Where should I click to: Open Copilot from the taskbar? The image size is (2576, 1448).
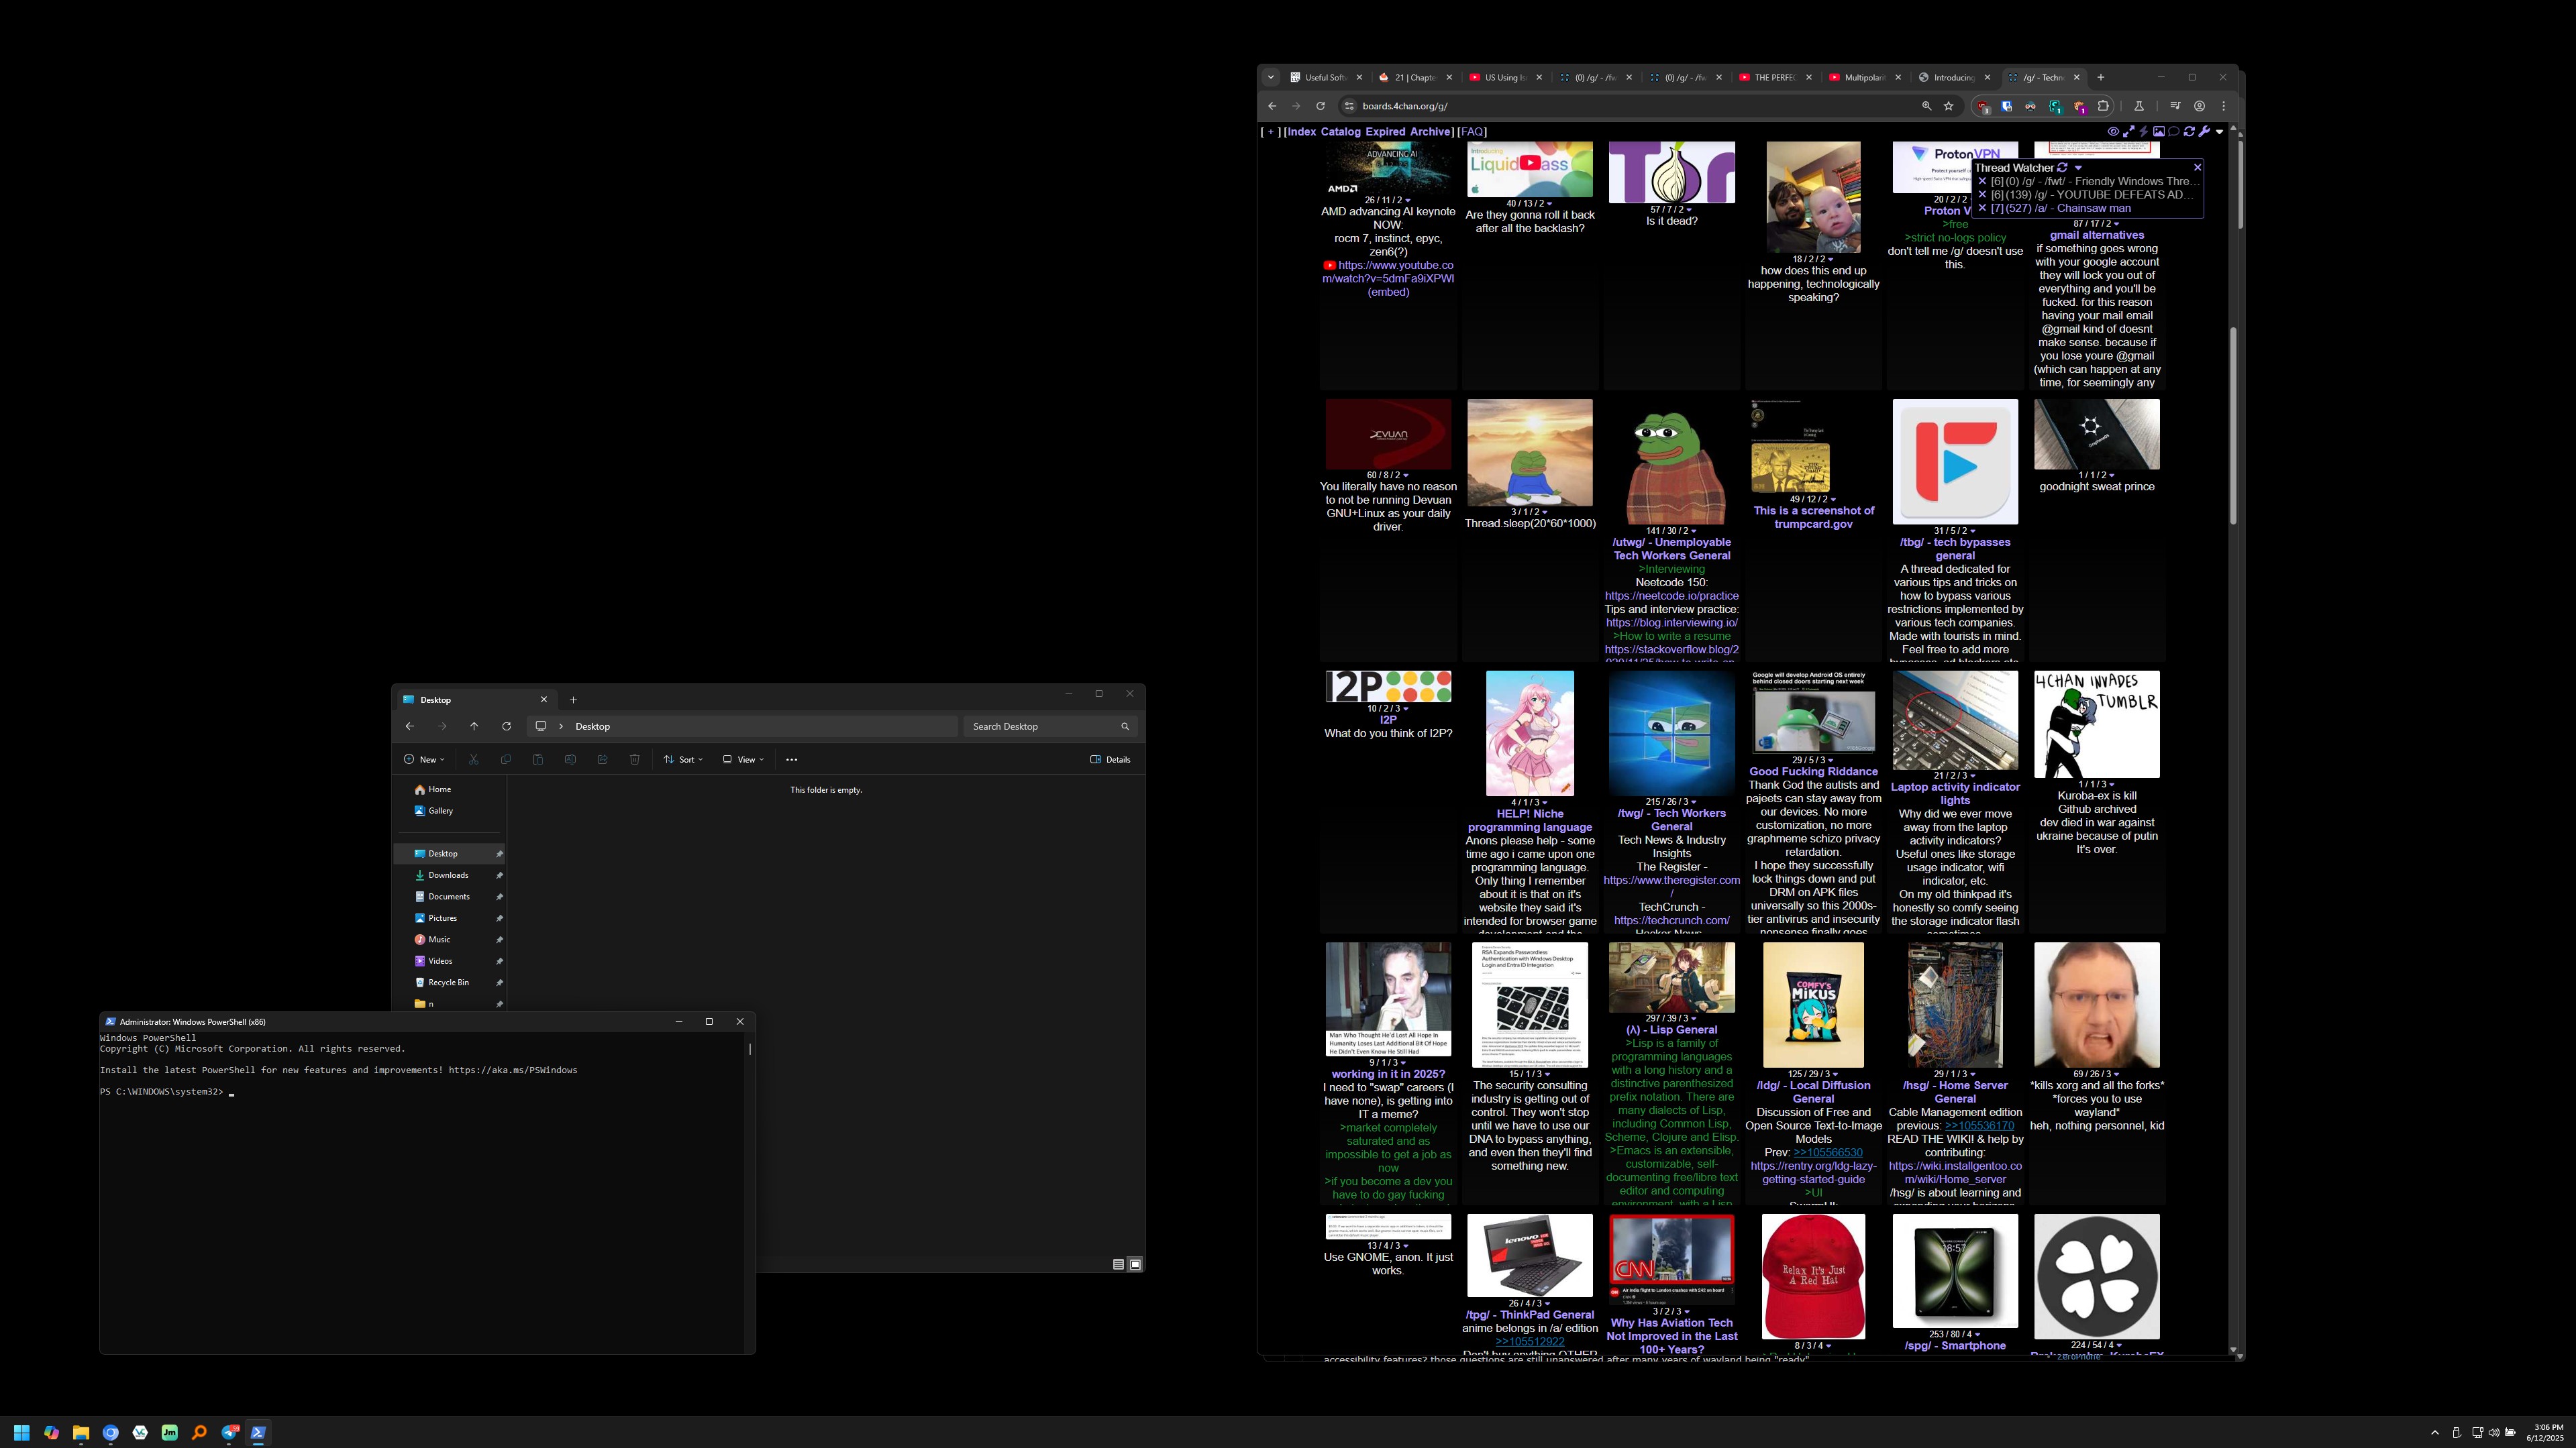pos(51,1432)
